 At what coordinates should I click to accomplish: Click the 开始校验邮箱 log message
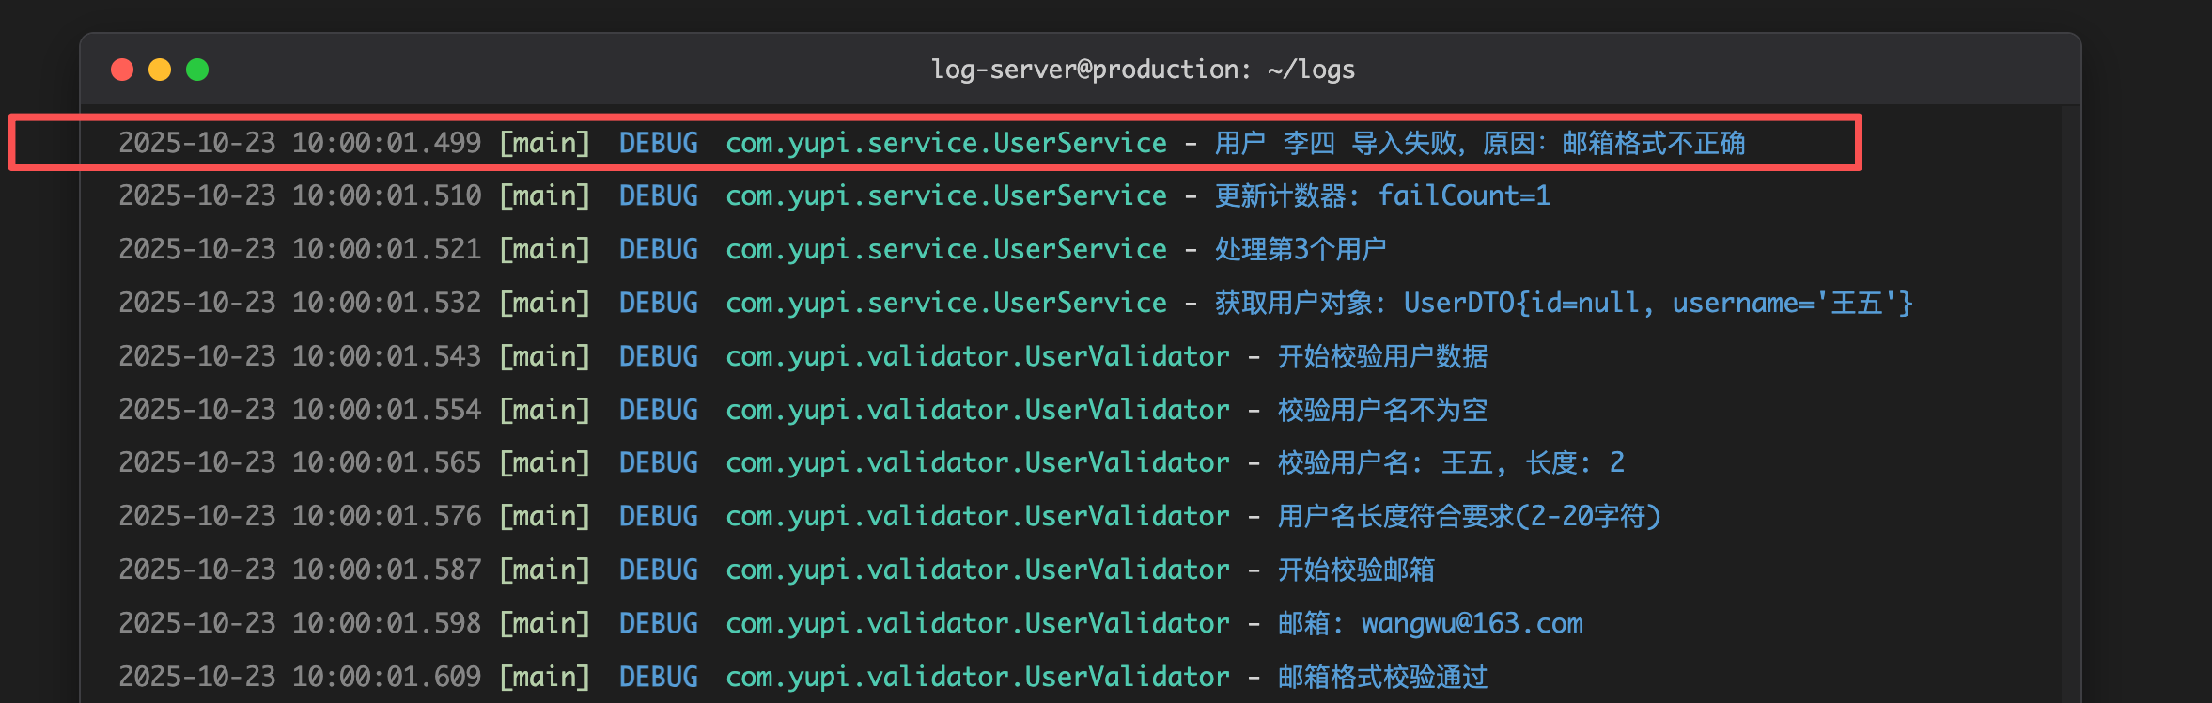pyautogui.click(x=1356, y=570)
